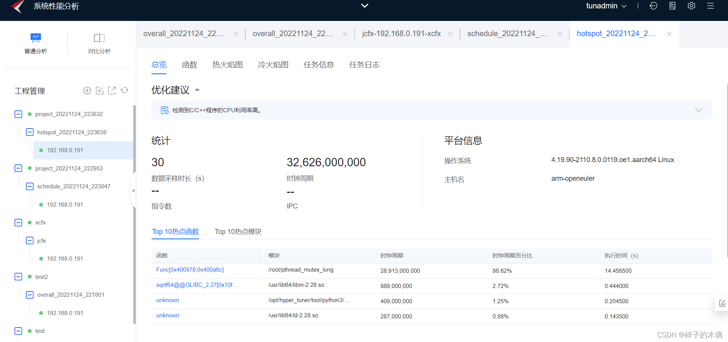The image size is (728, 342).
Task: Click the application logo in header
Action: [18, 6]
